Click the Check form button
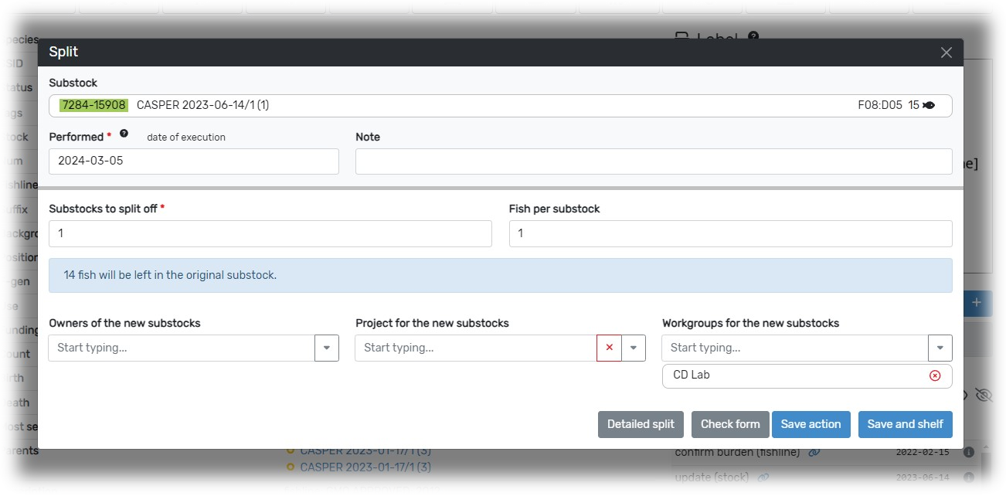Viewport: 1006px width, 496px height. point(730,424)
